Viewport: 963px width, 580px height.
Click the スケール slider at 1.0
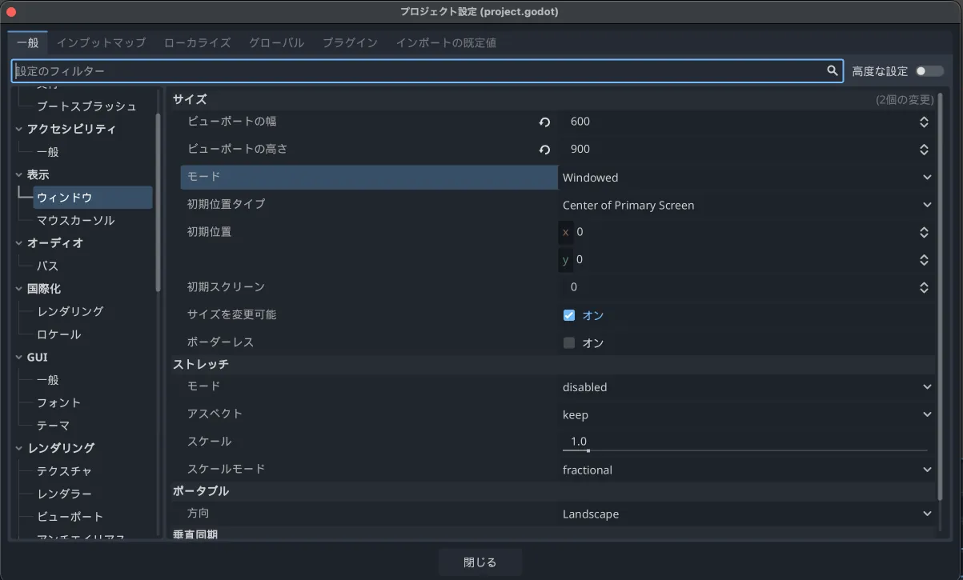(x=587, y=450)
